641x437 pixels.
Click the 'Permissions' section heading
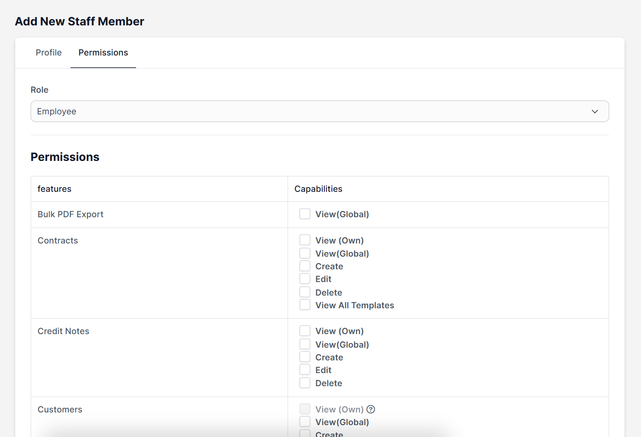point(65,157)
